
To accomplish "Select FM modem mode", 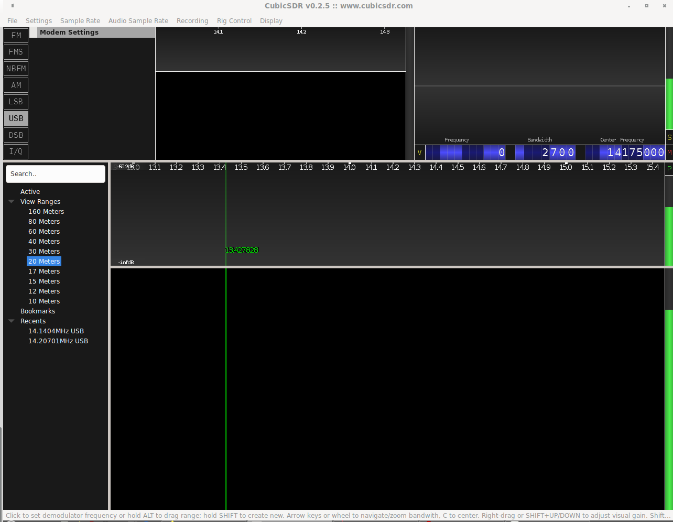I will point(16,36).
